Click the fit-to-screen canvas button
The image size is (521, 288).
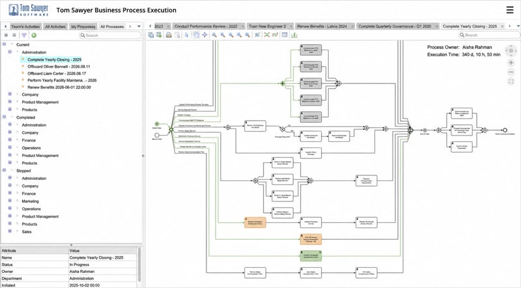click(x=511, y=81)
